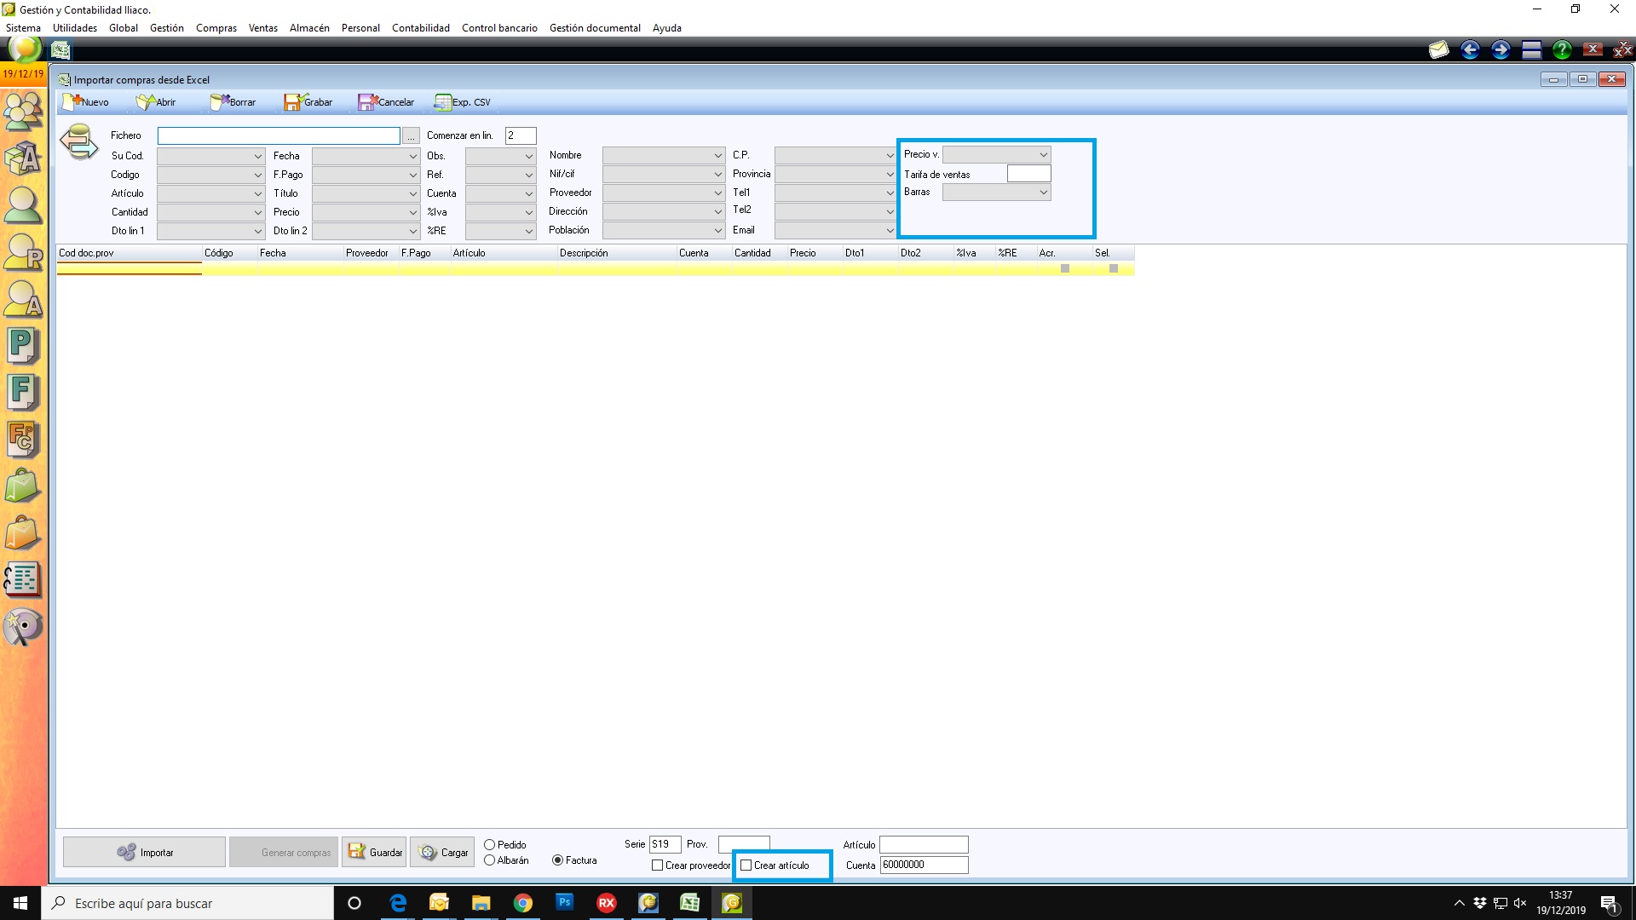1636x920 pixels.
Task: Click the Cuenta field showing 60000000
Action: coord(924,865)
